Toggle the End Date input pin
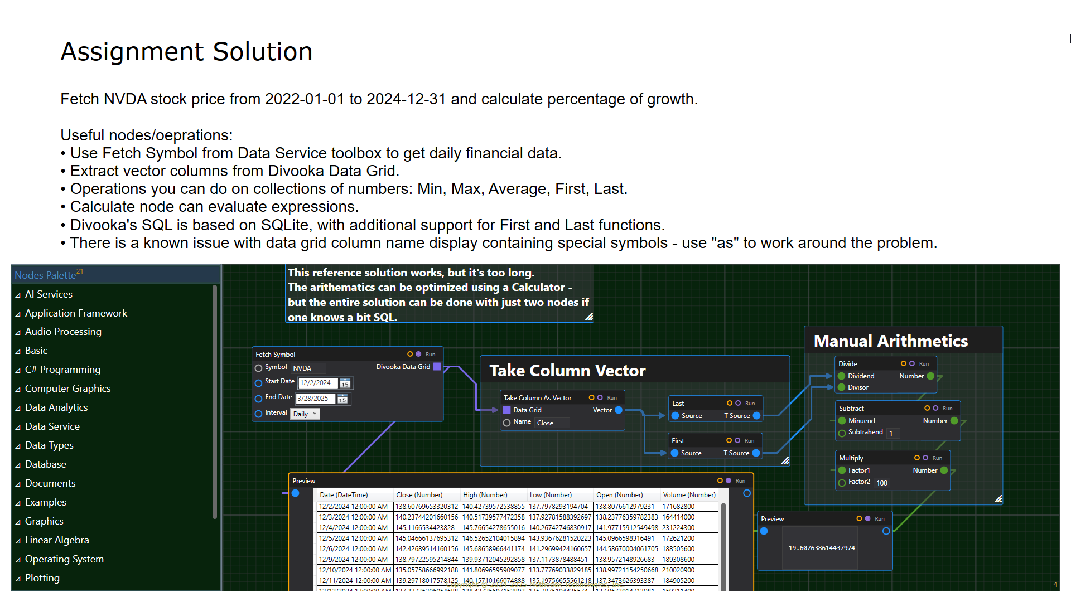Viewport: 1071px width, 602px height. click(259, 399)
